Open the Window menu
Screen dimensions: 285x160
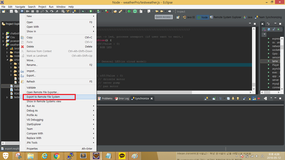coord(61,7)
